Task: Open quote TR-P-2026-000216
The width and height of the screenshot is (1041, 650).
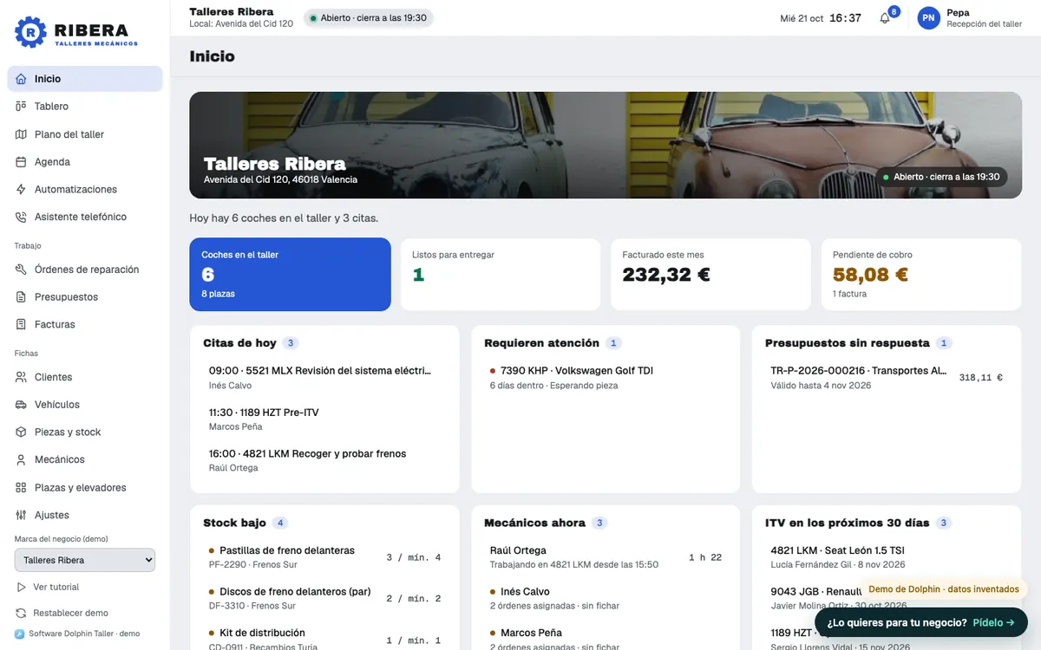Action: (887, 377)
